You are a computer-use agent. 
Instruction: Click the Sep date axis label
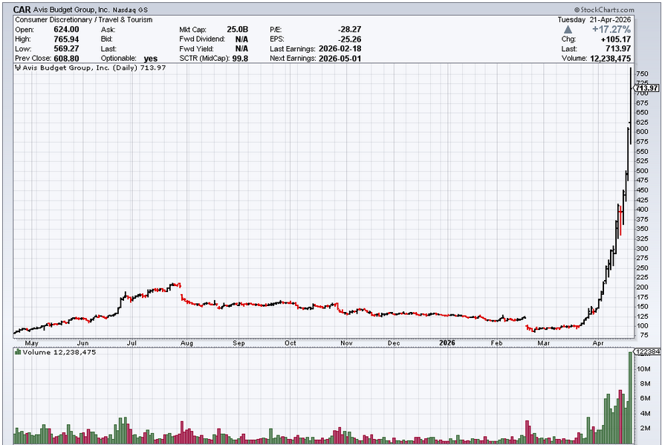pyautogui.click(x=238, y=343)
